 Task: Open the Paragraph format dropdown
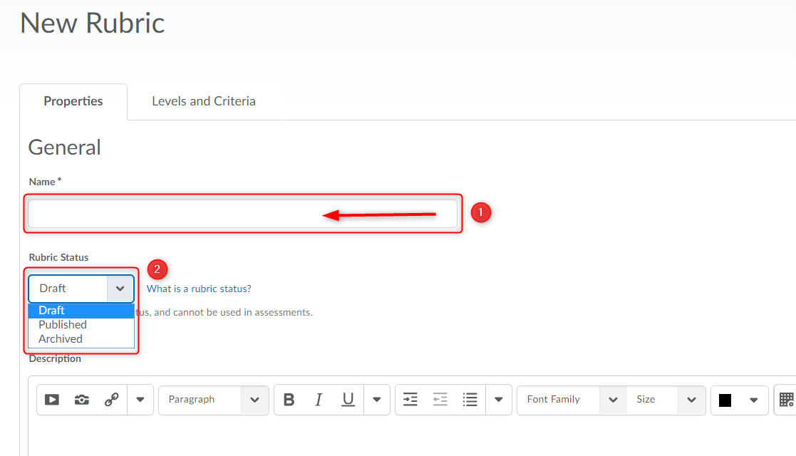213,400
